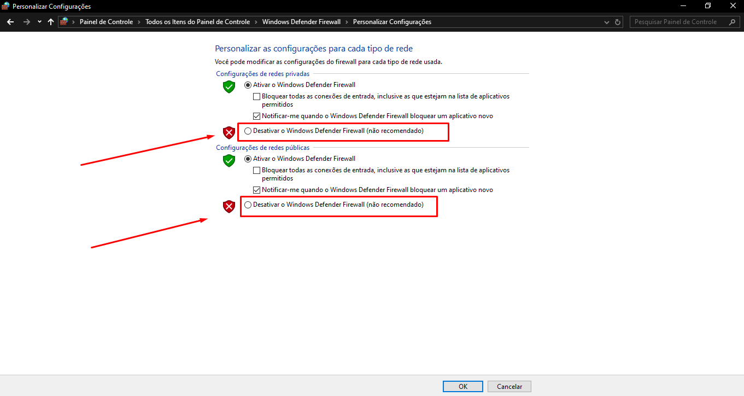Image resolution: width=744 pixels, height=396 pixels.
Task: Confirm settings with OK button
Action: pyautogui.click(x=463, y=386)
